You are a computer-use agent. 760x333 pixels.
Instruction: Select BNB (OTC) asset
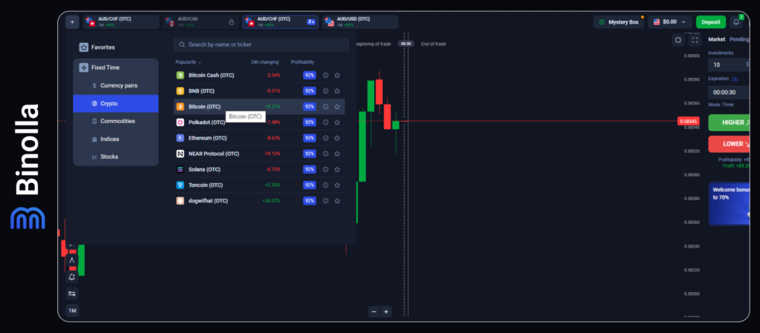pyautogui.click(x=259, y=91)
